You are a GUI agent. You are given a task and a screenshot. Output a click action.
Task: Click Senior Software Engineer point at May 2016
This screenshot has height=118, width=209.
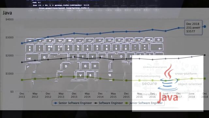(x=139, y=31)
